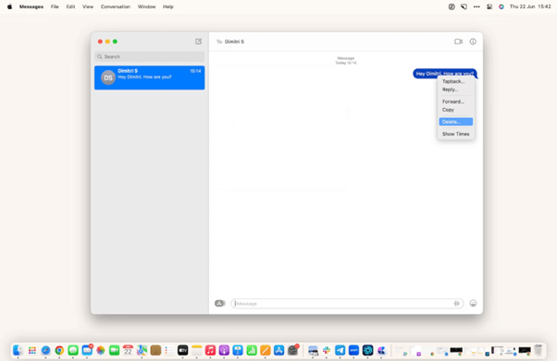This screenshot has height=361, width=557.
Task: Select the Dimitri S conversation row
Action: tap(149, 78)
